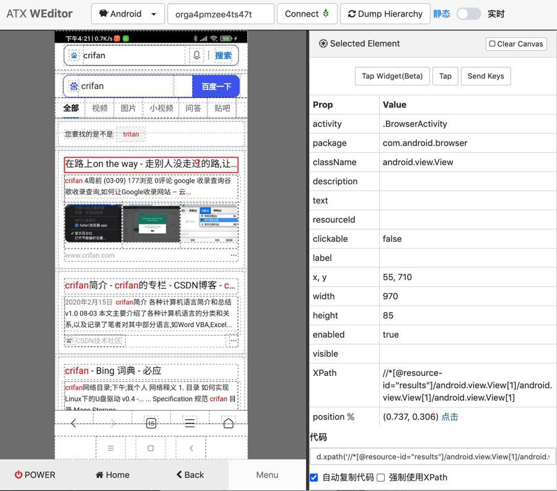The width and height of the screenshot is (557, 491).
Task: Select the 问答 results tab
Action: pos(193,108)
